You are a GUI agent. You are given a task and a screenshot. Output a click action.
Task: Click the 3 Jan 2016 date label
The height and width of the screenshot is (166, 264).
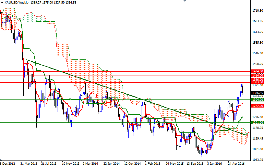214,163
